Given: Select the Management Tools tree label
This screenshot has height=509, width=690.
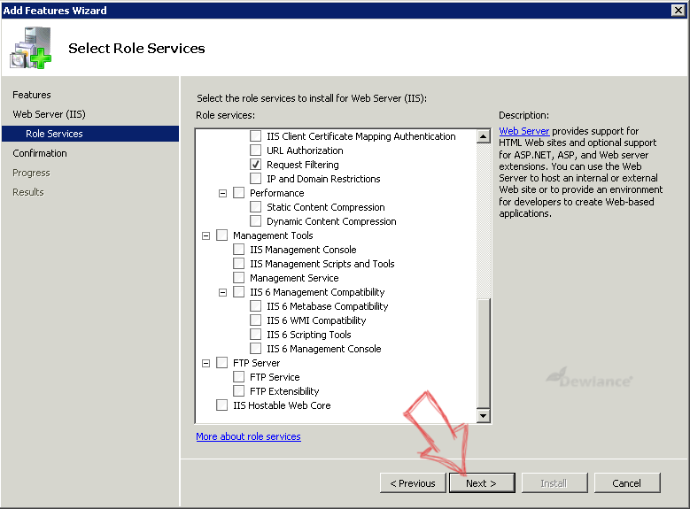Looking at the screenshot, I should 273,235.
